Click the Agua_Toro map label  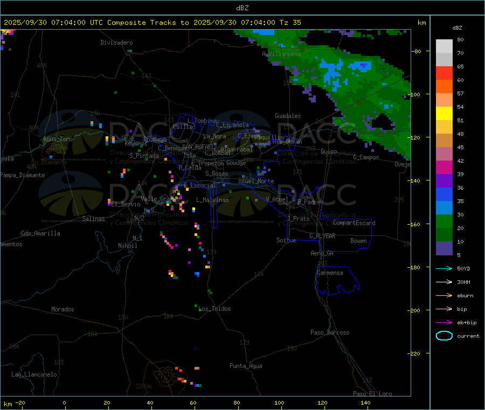tap(58, 139)
